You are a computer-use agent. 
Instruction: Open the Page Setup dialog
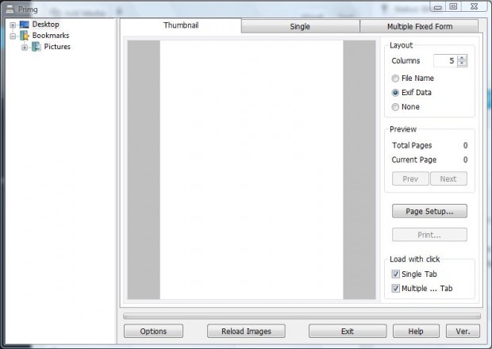[x=429, y=212]
